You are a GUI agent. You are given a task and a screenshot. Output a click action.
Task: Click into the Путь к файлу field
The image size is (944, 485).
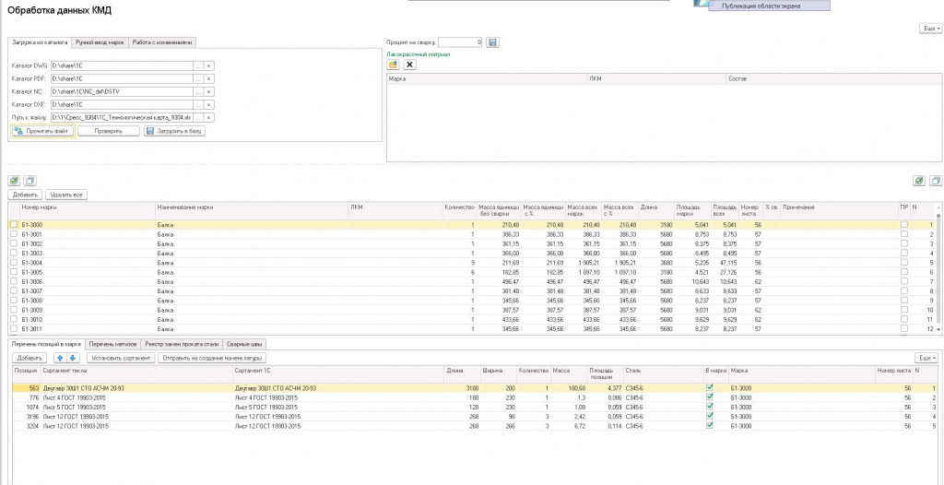[122, 117]
